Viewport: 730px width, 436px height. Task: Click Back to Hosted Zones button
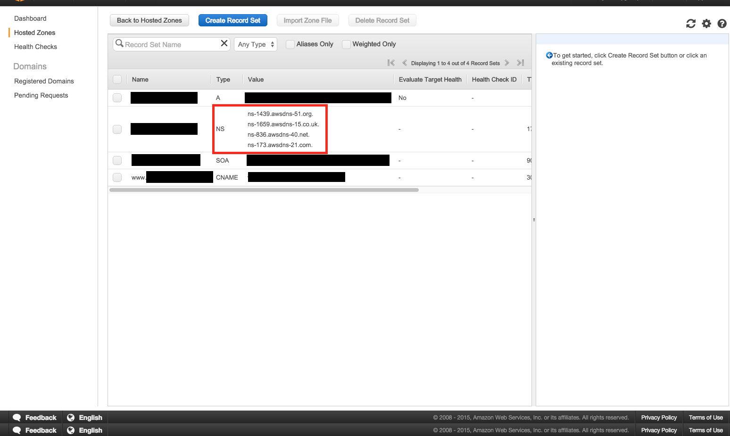[x=149, y=20]
